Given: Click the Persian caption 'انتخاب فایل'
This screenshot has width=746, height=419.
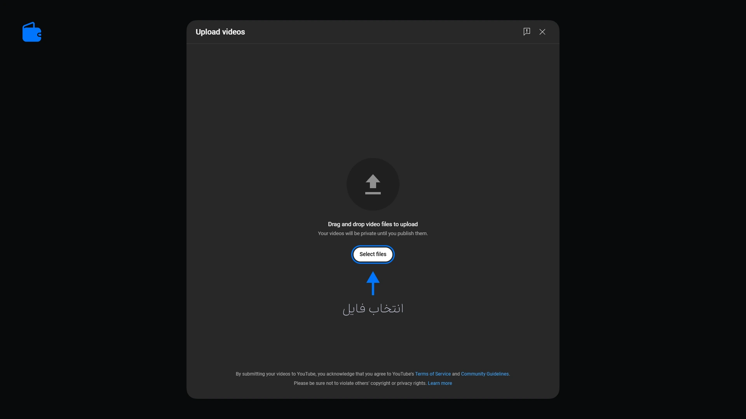Looking at the screenshot, I should pyautogui.click(x=373, y=308).
